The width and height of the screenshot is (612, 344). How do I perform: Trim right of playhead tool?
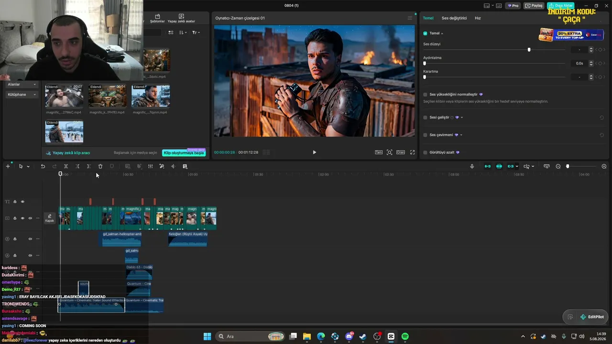coord(89,166)
